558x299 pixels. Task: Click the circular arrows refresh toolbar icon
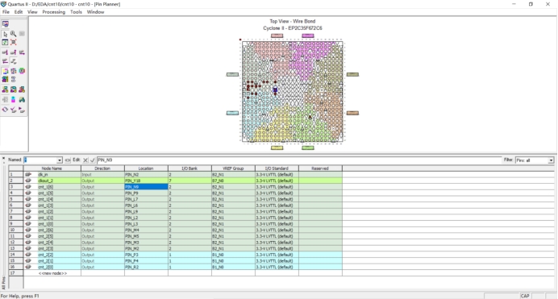pos(5,110)
